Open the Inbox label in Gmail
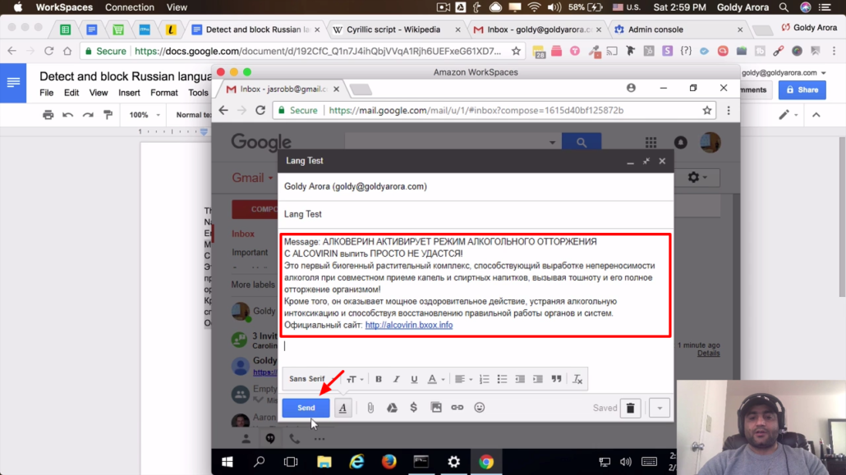This screenshot has height=475, width=846. [x=243, y=234]
